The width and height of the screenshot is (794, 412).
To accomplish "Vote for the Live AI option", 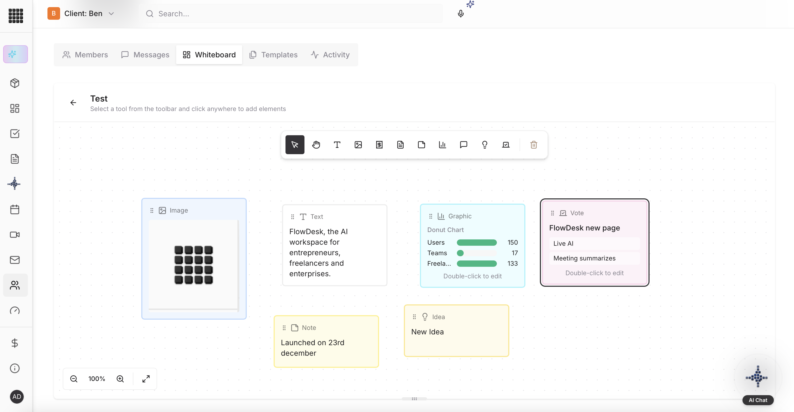I will coord(594,243).
